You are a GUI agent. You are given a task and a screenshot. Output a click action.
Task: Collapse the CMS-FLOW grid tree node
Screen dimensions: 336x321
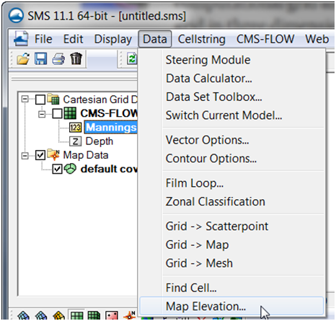coord(42,114)
